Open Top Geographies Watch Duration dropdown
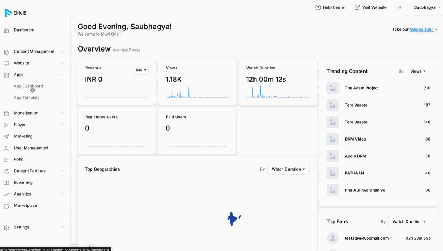This screenshot has width=443, height=251. [x=288, y=169]
